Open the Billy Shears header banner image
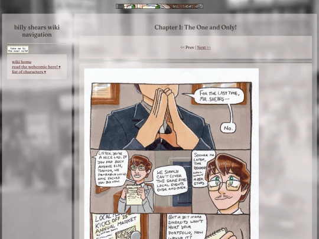319x239 pixels. (159, 6)
